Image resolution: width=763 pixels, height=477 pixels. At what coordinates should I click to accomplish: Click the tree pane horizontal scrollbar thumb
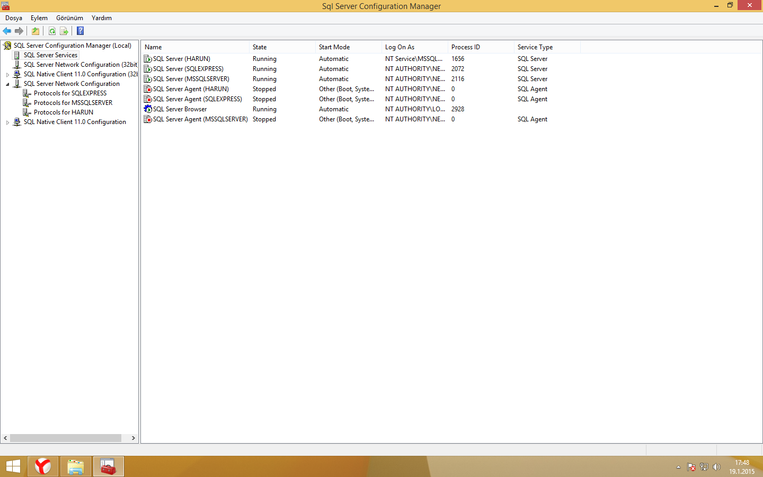[66, 438]
